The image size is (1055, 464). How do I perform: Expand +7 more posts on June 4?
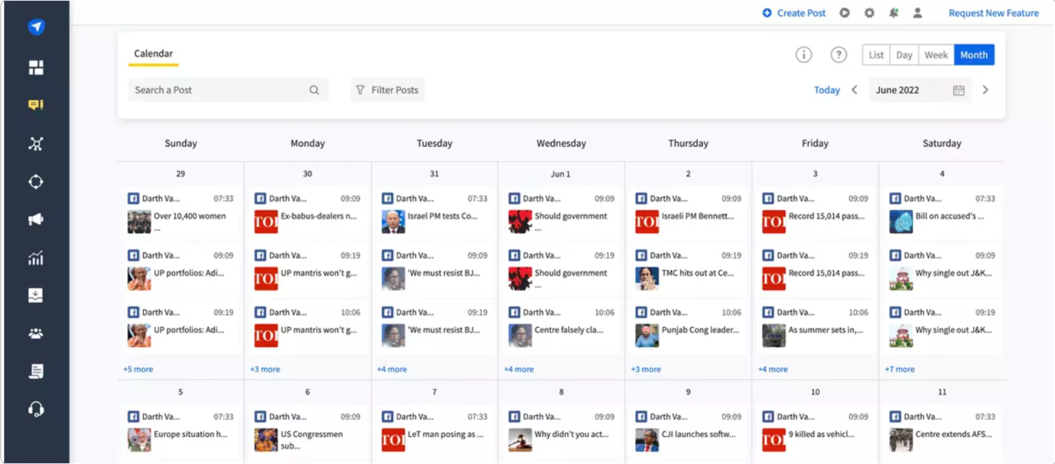pyautogui.click(x=900, y=369)
